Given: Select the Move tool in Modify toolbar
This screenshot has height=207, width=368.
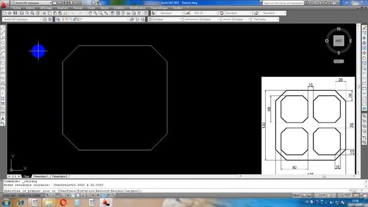Looking at the screenshot, I should tap(364, 53).
